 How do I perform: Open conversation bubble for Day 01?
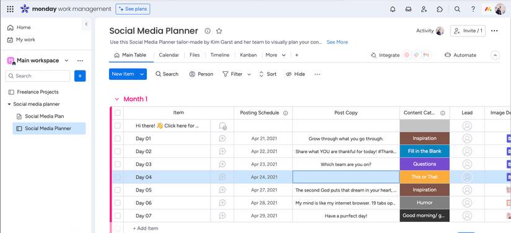point(222,138)
